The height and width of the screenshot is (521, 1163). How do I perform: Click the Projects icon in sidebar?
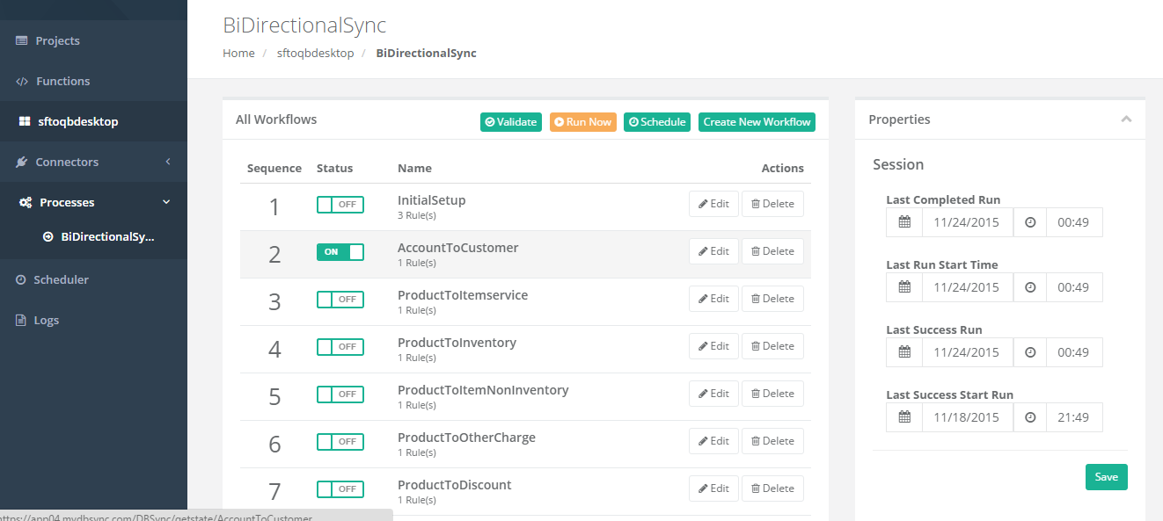point(22,41)
